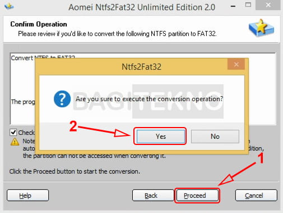Click the Convert NTFS to FAT32 operation text
283x213 pixels.
[43, 57]
